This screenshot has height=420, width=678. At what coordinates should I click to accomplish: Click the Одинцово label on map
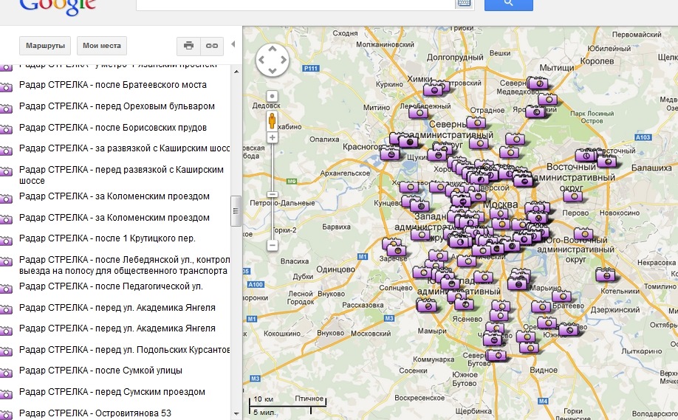[x=335, y=269]
